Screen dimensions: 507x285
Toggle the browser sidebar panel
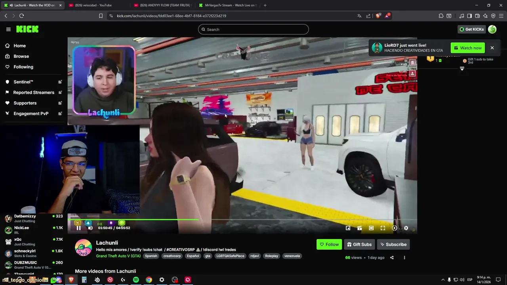[x=469, y=16]
